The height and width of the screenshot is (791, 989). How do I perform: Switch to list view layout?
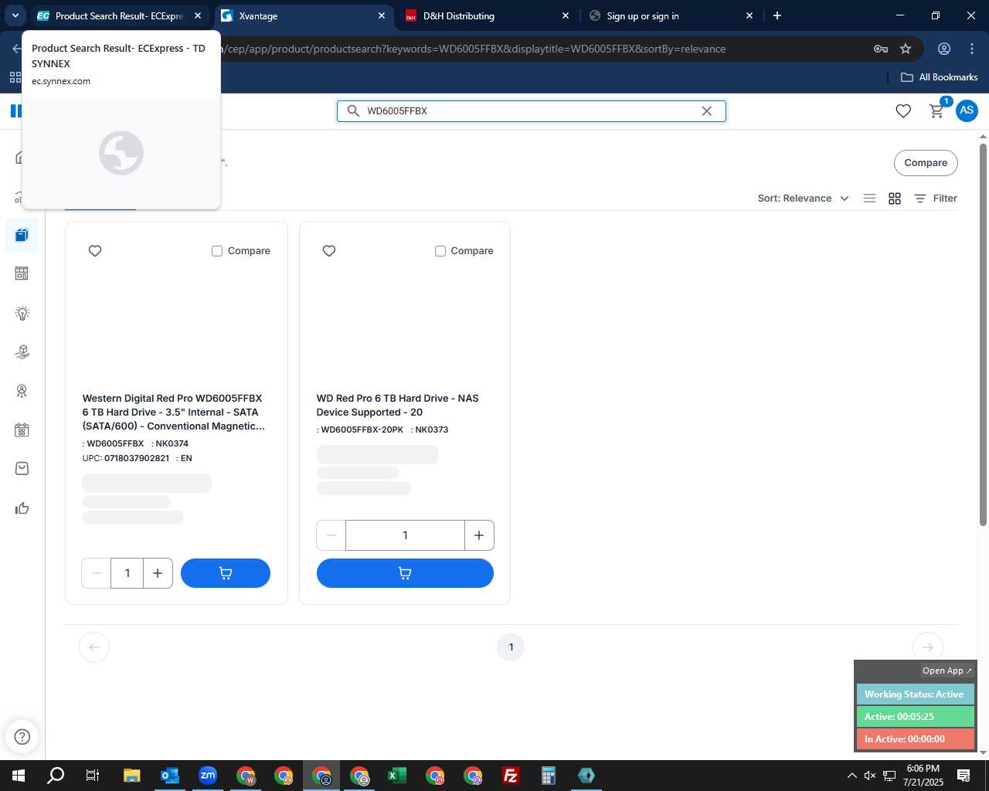(869, 199)
